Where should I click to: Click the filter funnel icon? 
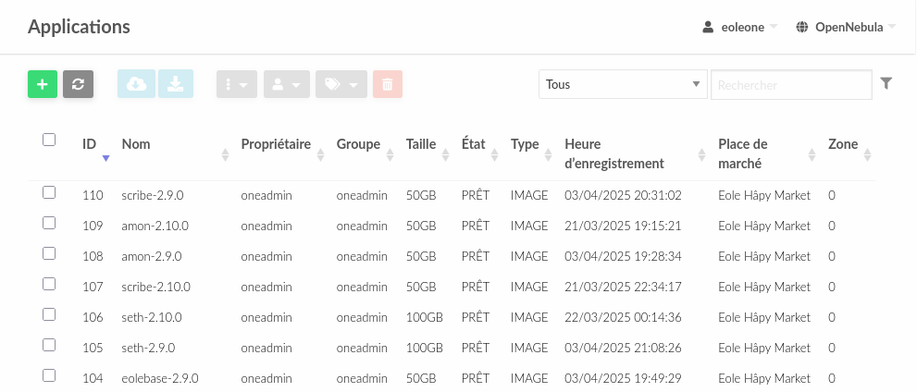click(x=886, y=84)
